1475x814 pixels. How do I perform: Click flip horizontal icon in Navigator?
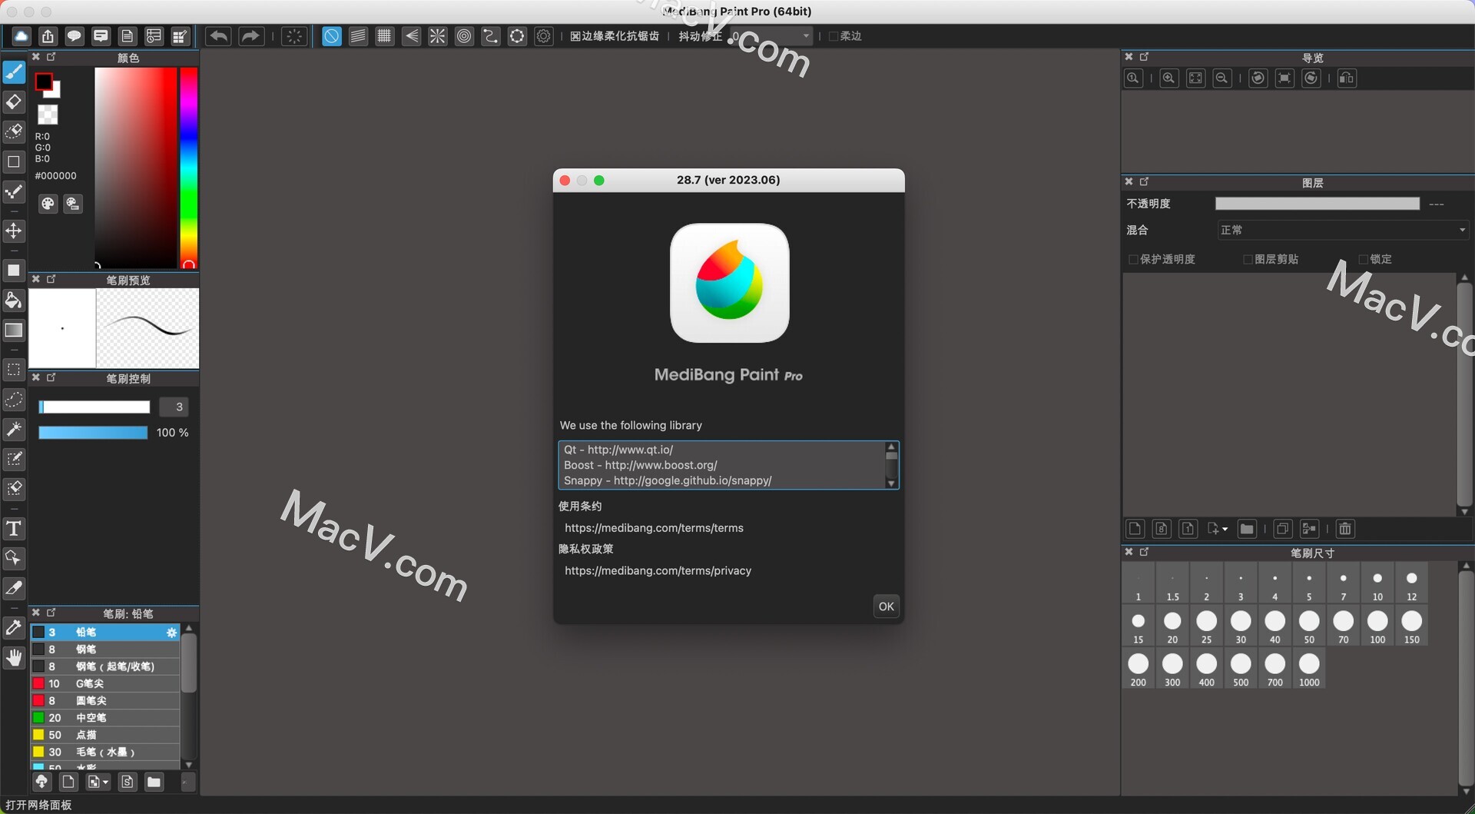(1347, 78)
